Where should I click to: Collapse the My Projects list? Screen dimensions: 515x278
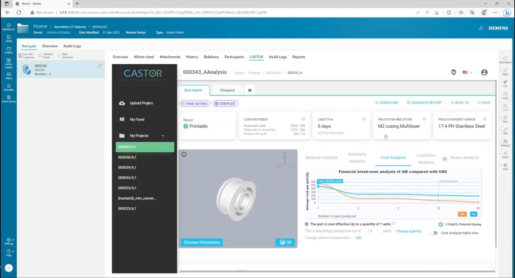coord(163,136)
